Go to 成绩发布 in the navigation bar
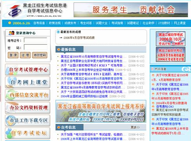 [x=70, y=23]
